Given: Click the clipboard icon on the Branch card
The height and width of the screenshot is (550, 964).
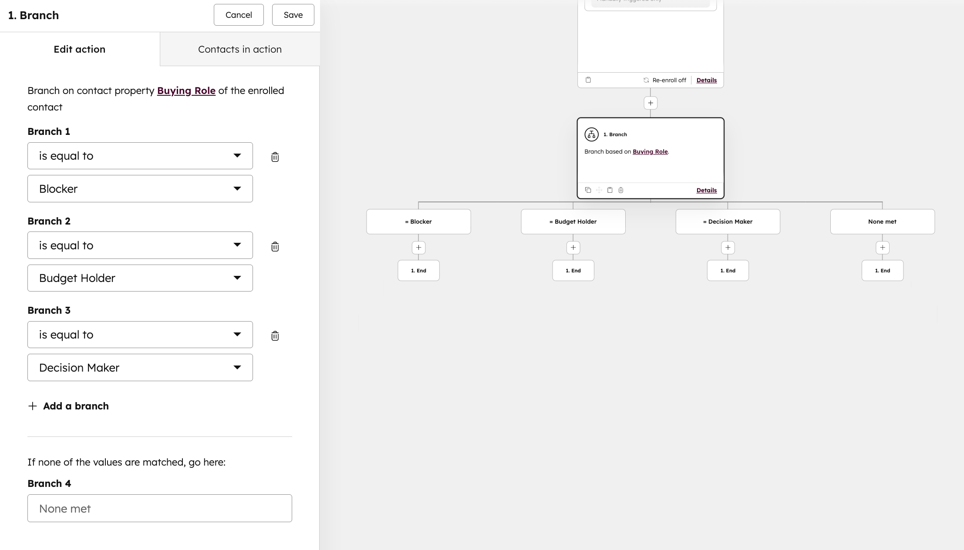Looking at the screenshot, I should (x=610, y=190).
